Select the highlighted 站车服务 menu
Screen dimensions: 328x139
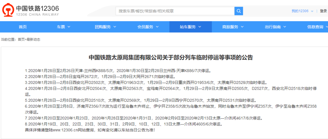[190, 27]
